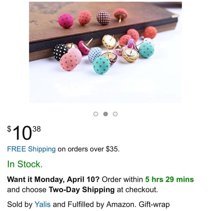Tap the black polka-dot pushpin
The height and width of the screenshot is (211, 211).
pyautogui.click(x=60, y=52)
